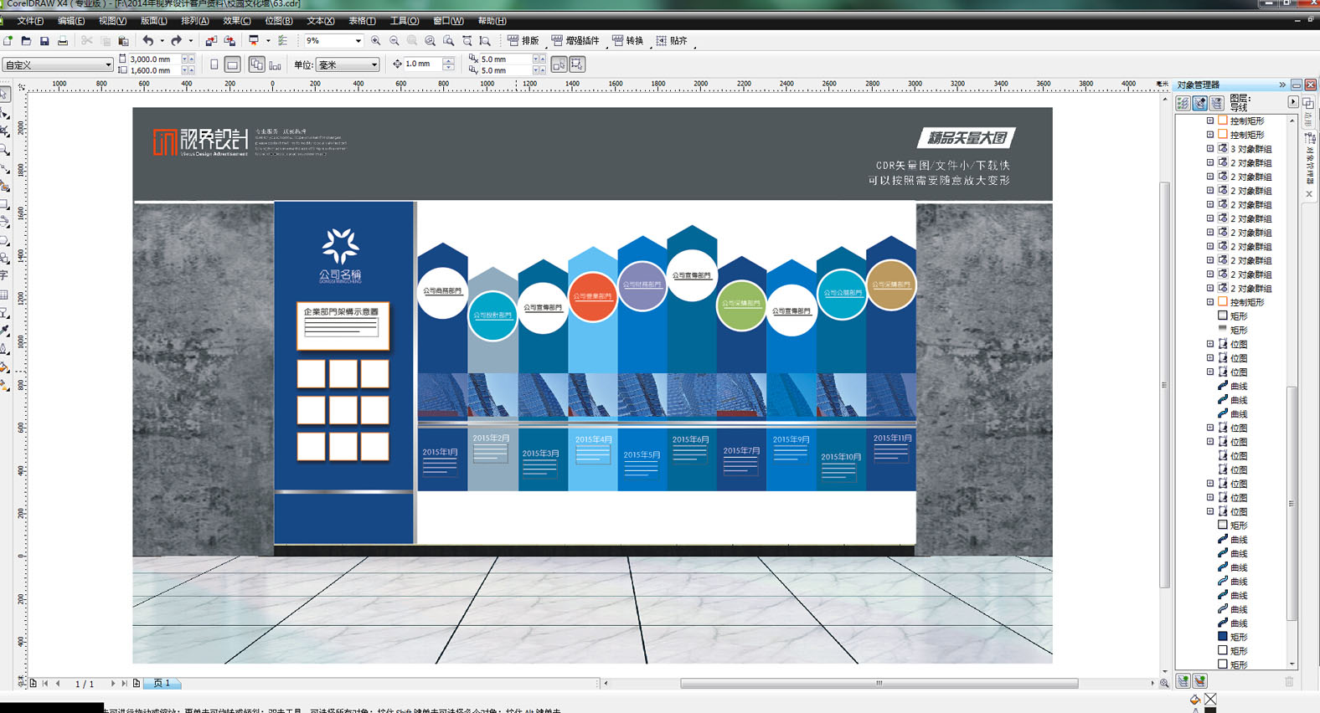The width and height of the screenshot is (1320, 713).
Task: Open the 效果(C) menu
Action: [237, 21]
